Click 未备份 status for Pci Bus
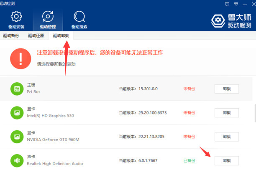This screenshot has height=170, width=256. coord(189,89)
